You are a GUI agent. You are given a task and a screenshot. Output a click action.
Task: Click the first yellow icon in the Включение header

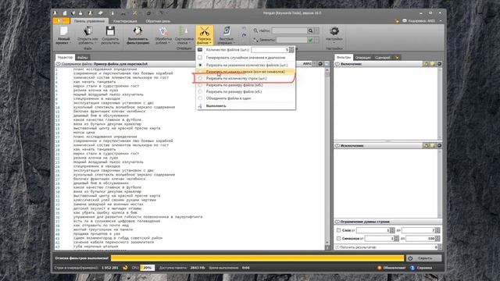(426, 64)
